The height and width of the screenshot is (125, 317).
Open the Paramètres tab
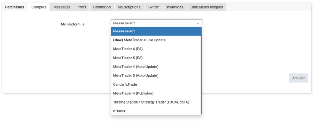tap(15, 7)
